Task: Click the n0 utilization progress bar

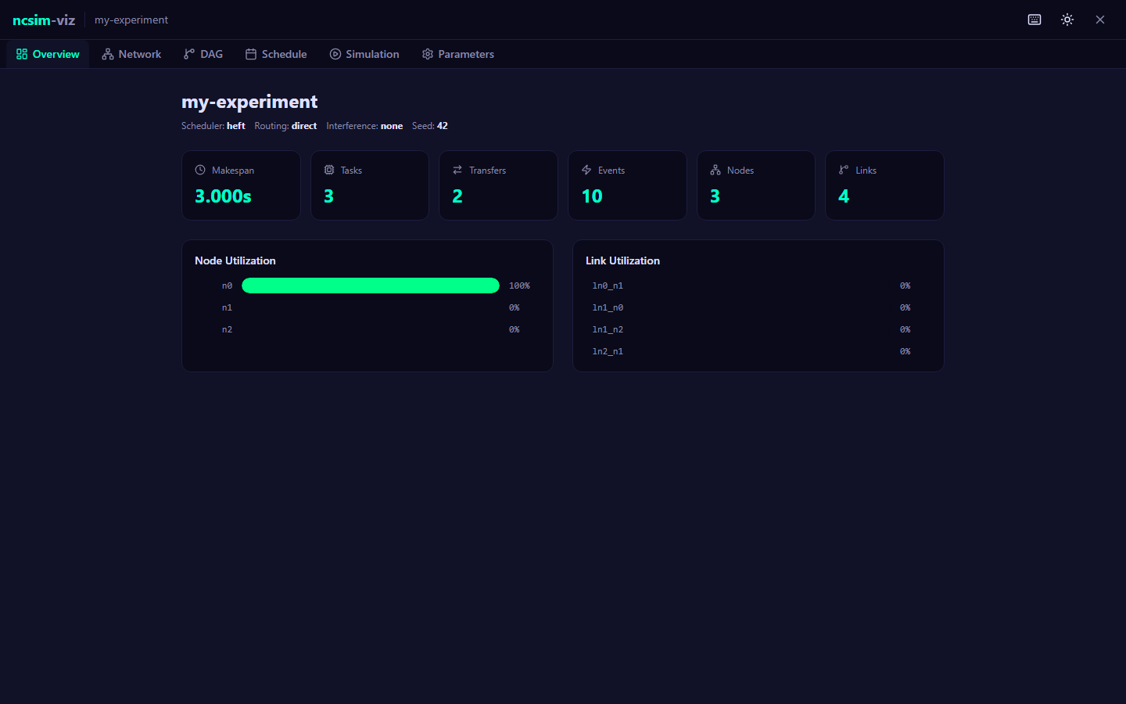Action: point(370,286)
